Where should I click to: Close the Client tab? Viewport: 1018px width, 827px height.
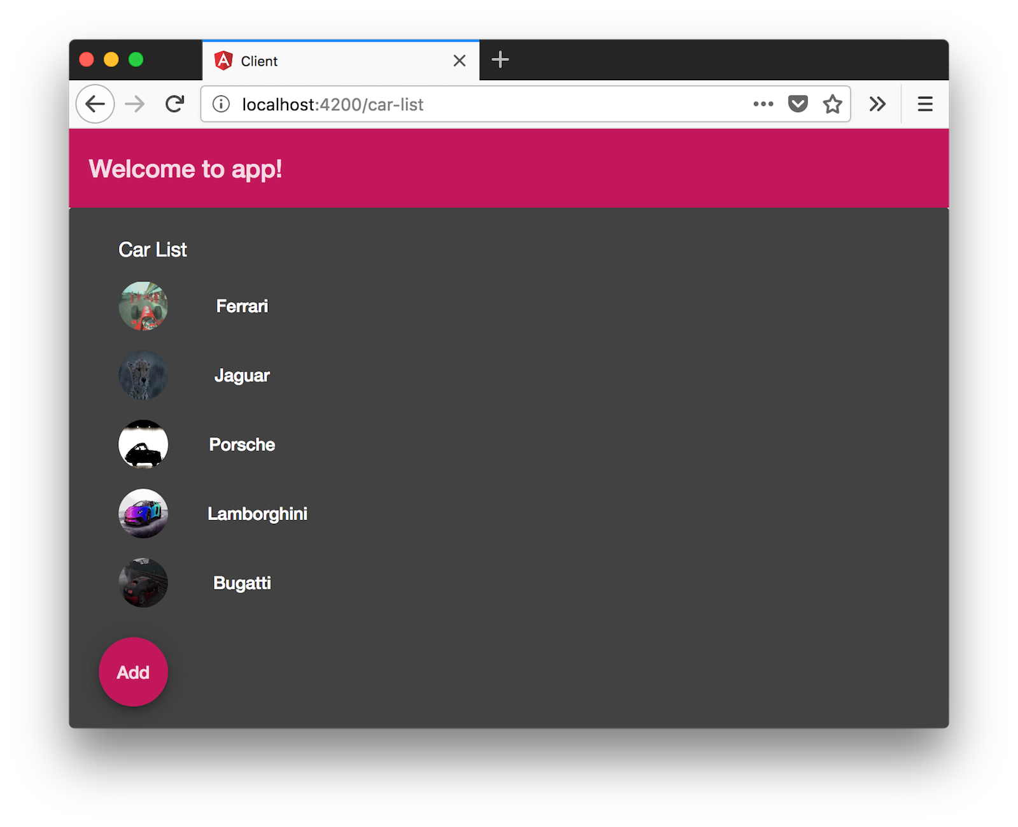coord(459,60)
